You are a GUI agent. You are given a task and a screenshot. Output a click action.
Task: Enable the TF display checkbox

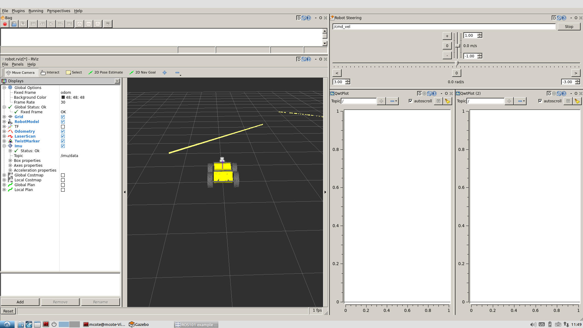(63, 127)
